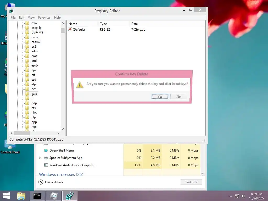The width and height of the screenshot is (268, 201).
Task: Collapse Task Manager with Fewer details
Action: [51, 182]
